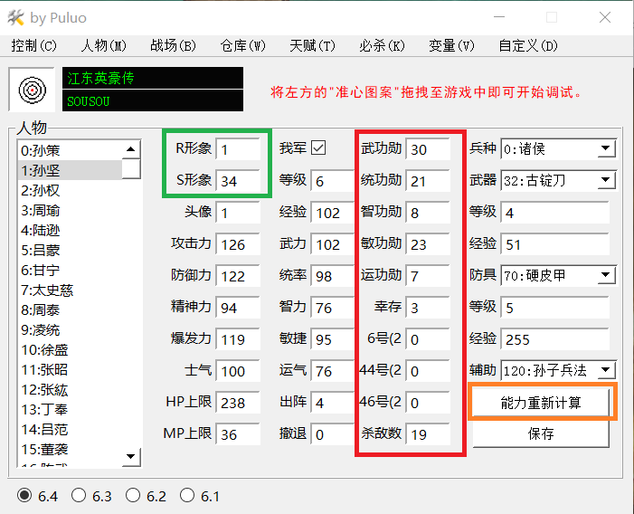Select 8:周泰 in character list

(x=70, y=309)
